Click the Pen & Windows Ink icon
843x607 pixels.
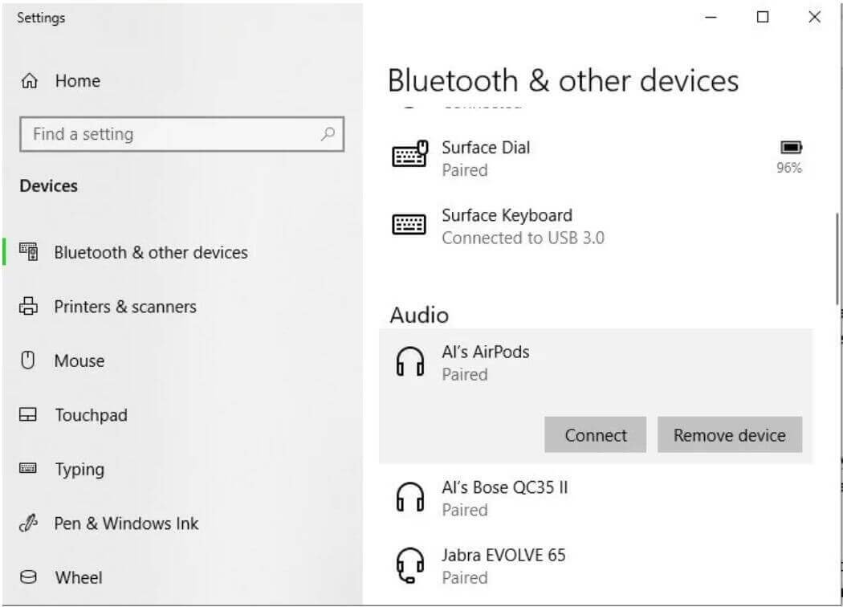coord(29,523)
